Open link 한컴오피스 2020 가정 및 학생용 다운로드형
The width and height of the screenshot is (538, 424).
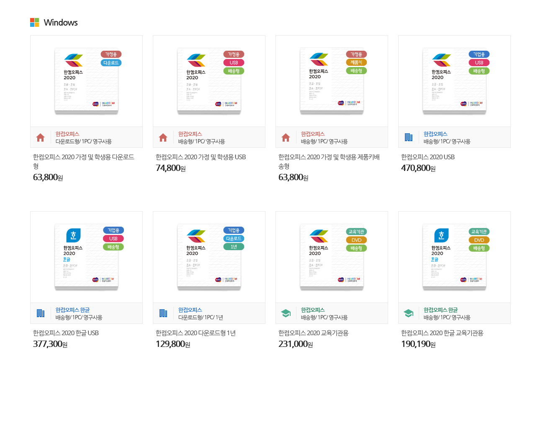pos(84,161)
